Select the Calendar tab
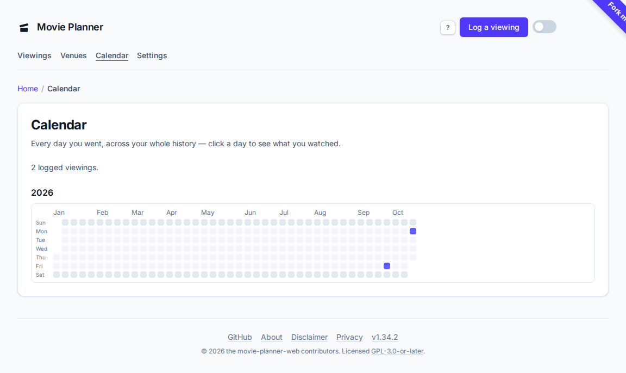 pyautogui.click(x=112, y=55)
